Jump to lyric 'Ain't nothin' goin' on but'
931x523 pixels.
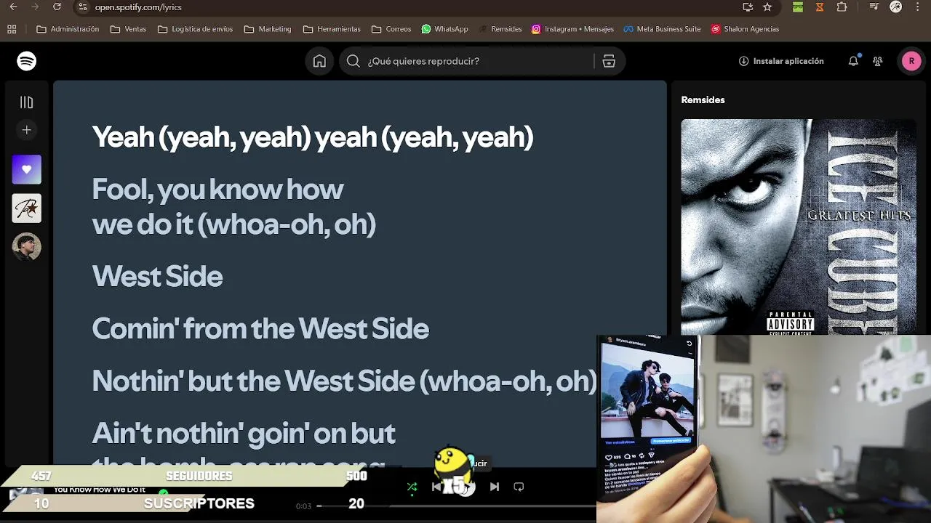point(244,434)
